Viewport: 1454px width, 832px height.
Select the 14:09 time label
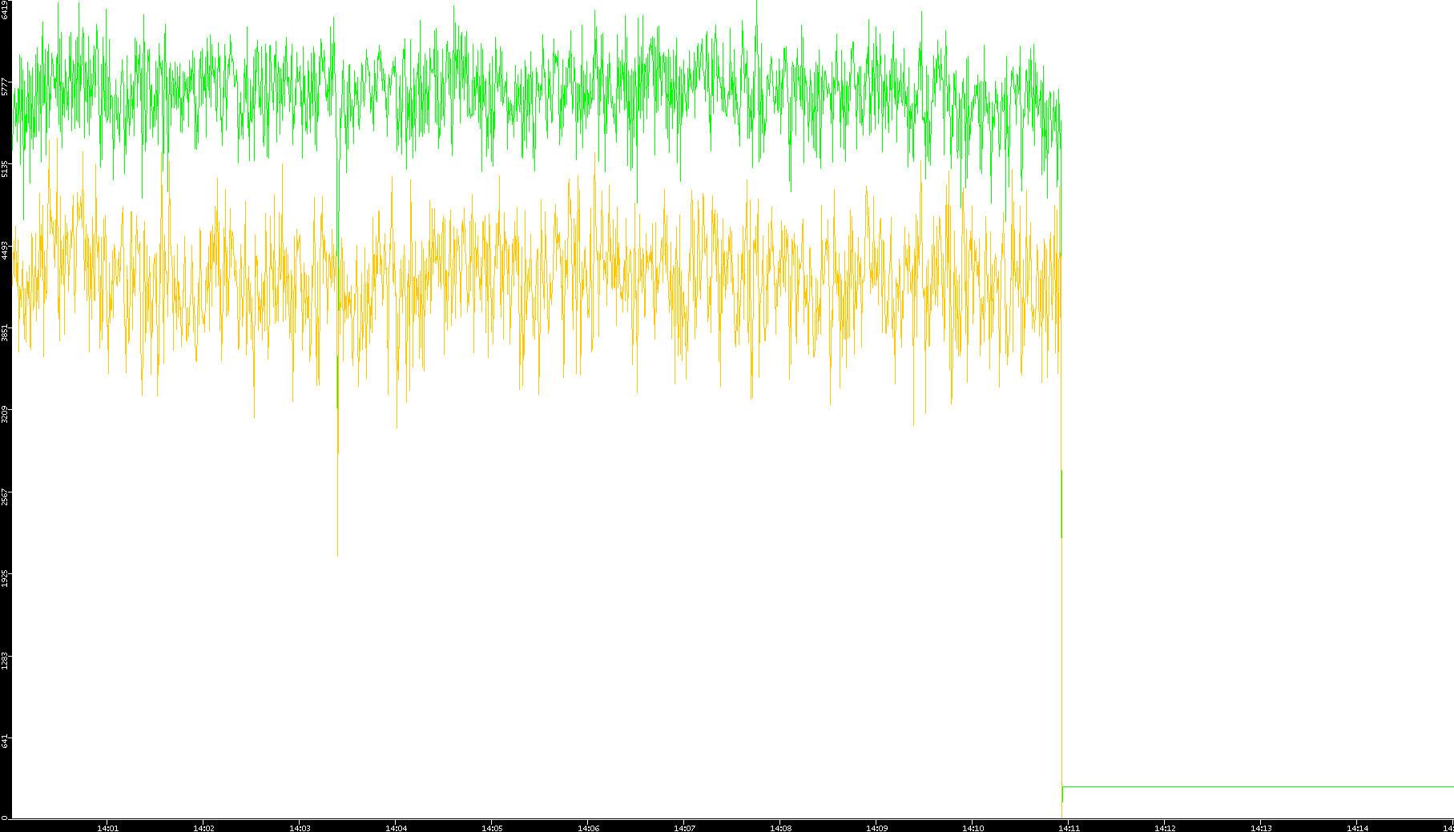click(x=876, y=828)
